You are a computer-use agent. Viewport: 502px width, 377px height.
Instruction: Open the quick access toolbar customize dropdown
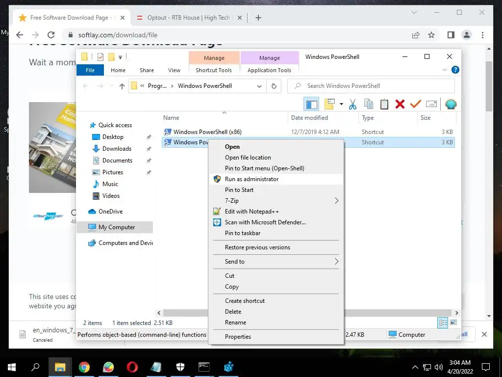[121, 57]
